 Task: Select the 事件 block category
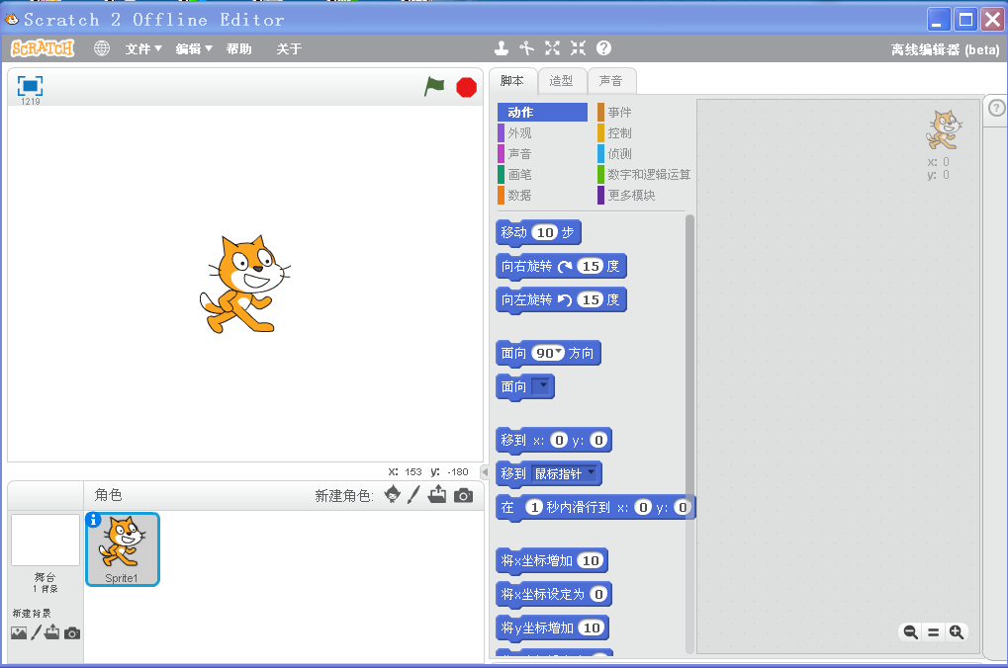pos(643,112)
